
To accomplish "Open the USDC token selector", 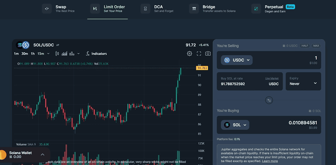I will coord(237,60).
